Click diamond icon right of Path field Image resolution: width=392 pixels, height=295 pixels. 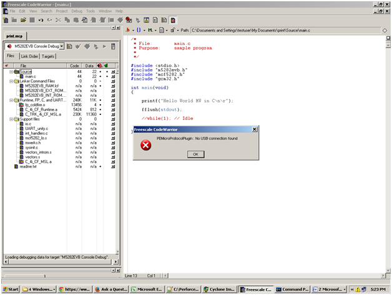click(x=385, y=30)
